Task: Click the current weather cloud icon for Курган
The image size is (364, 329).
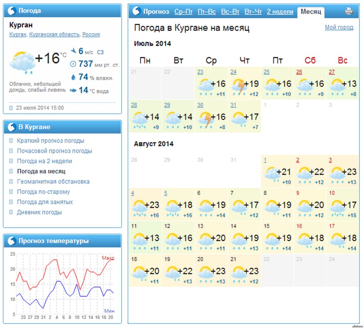Action: (22, 61)
